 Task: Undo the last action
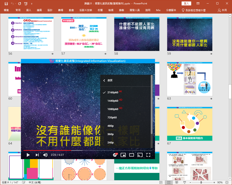(12, 4)
